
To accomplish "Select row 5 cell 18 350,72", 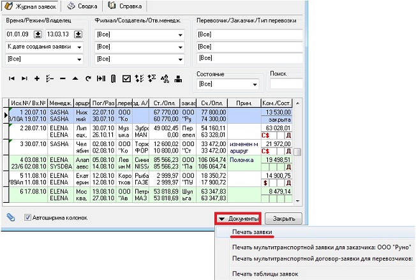I will point(213,176).
